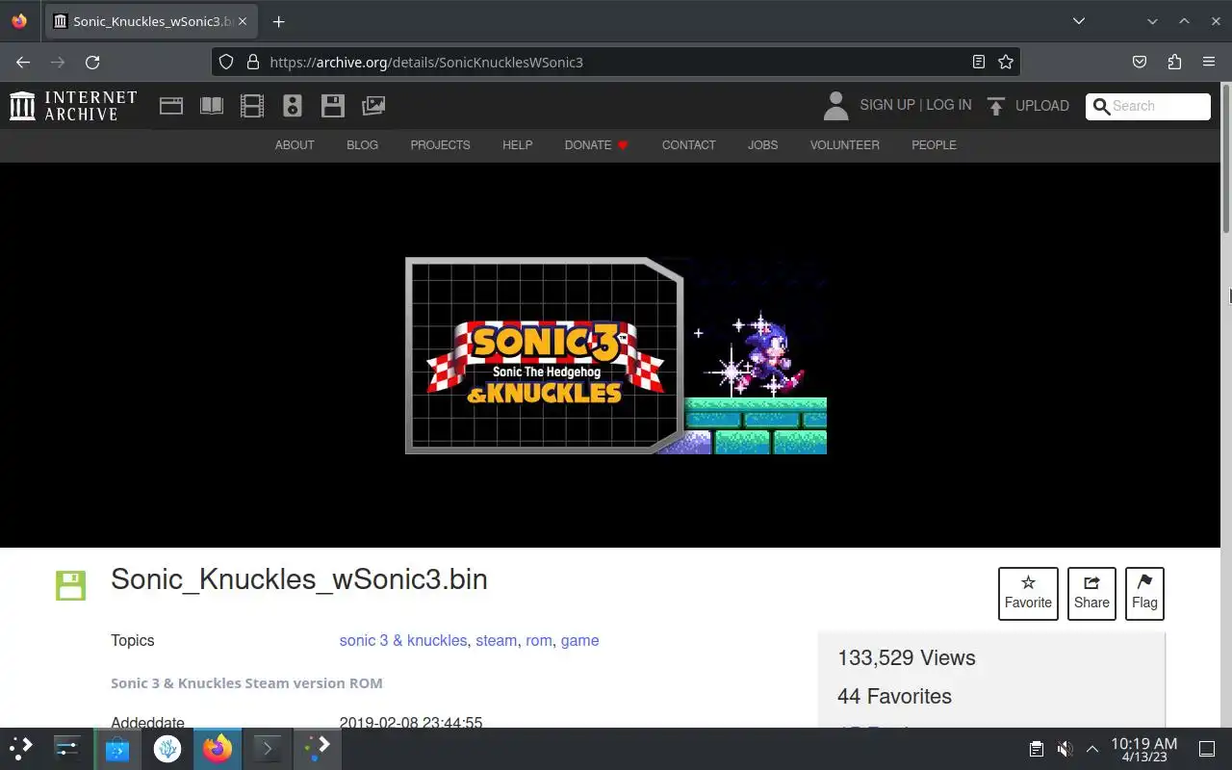Image resolution: width=1232 pixels, height=770 pixels.
Task: Open the Texts book icon
Action: [212, 106]
